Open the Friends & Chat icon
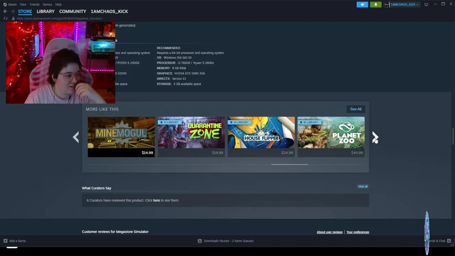The height and width of the screenshot is (256, 455). [x=449, y=241]
